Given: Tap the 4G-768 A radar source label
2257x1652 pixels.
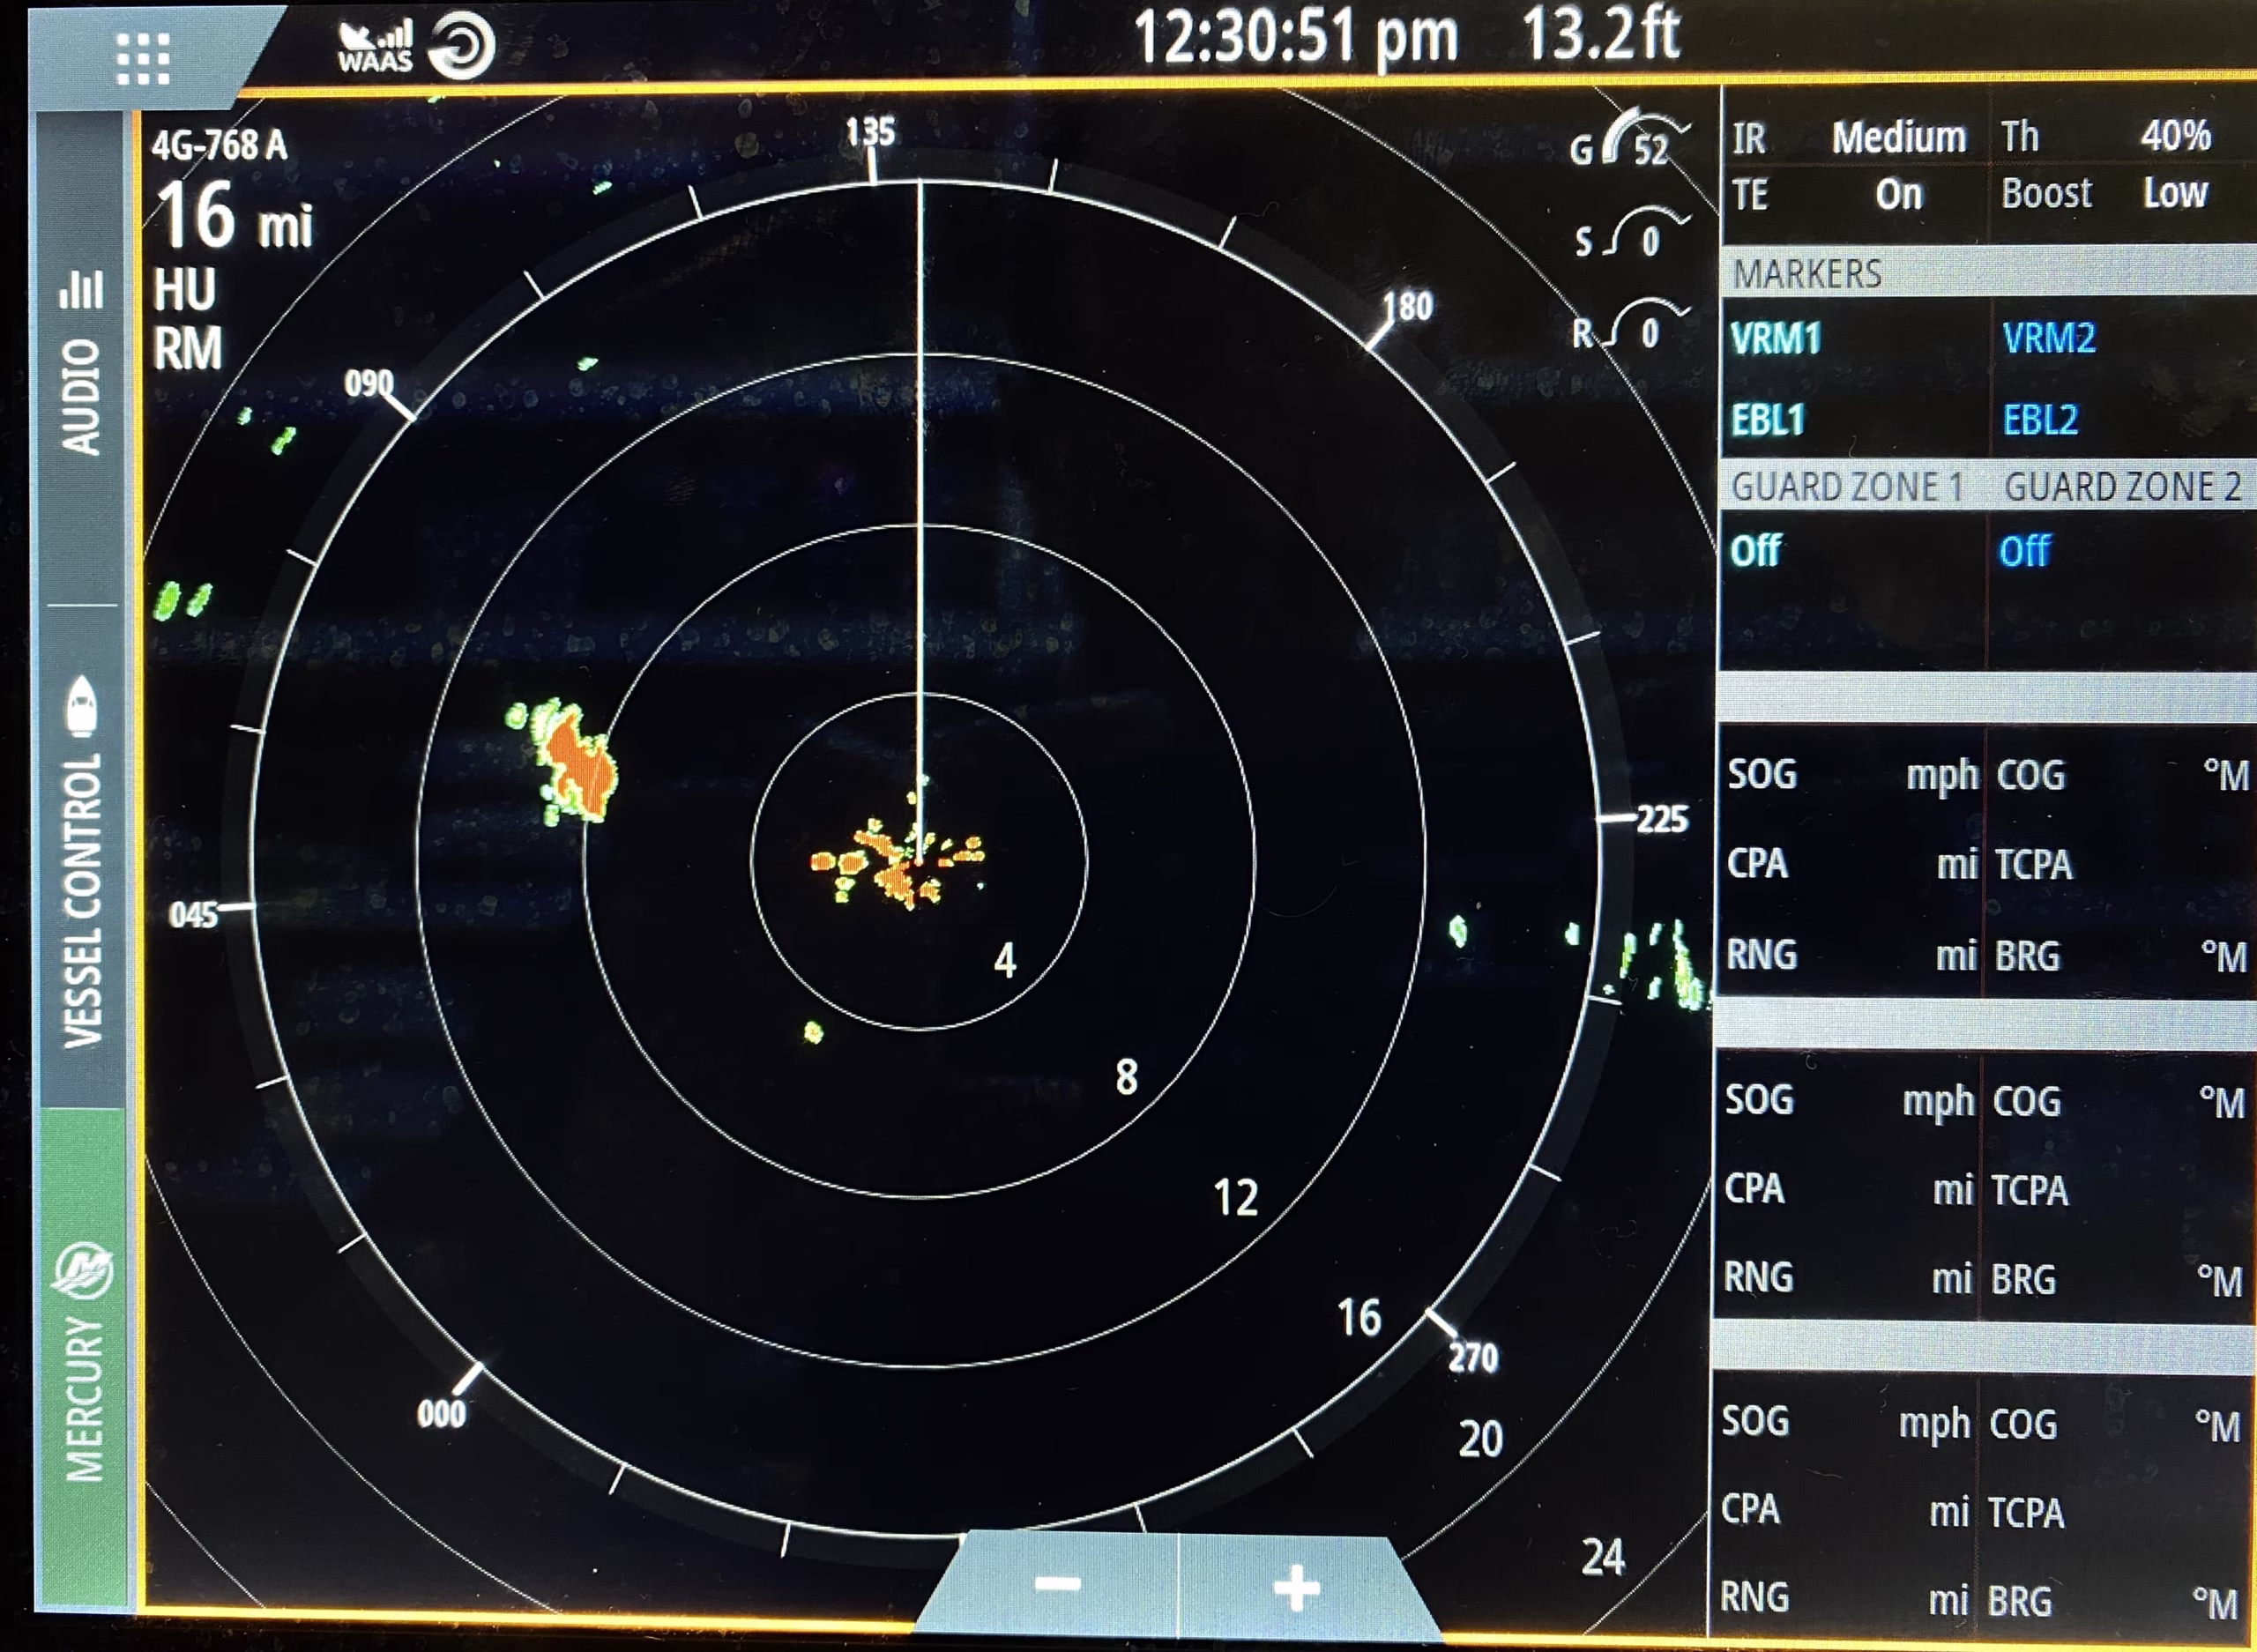Looking at the screenshot, I should coord(220,146).
